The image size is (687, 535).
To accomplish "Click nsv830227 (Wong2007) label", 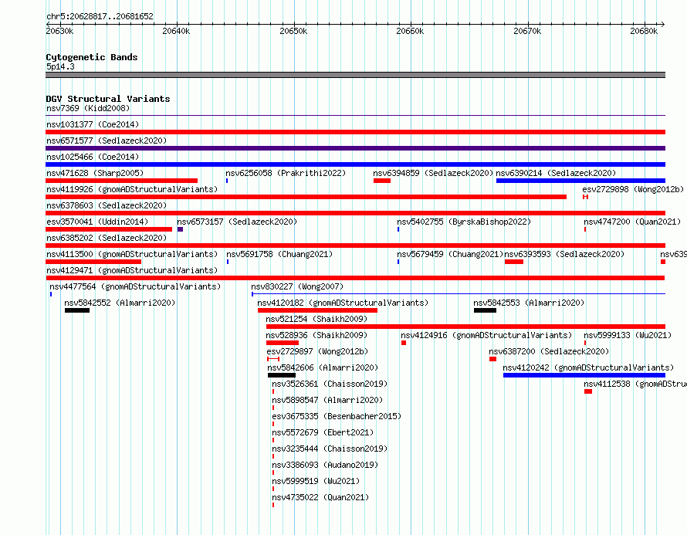I will tap(297, 286).
